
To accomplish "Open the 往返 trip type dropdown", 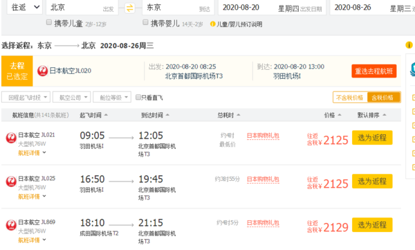I will pyautogui.click(x=25, y=7).
